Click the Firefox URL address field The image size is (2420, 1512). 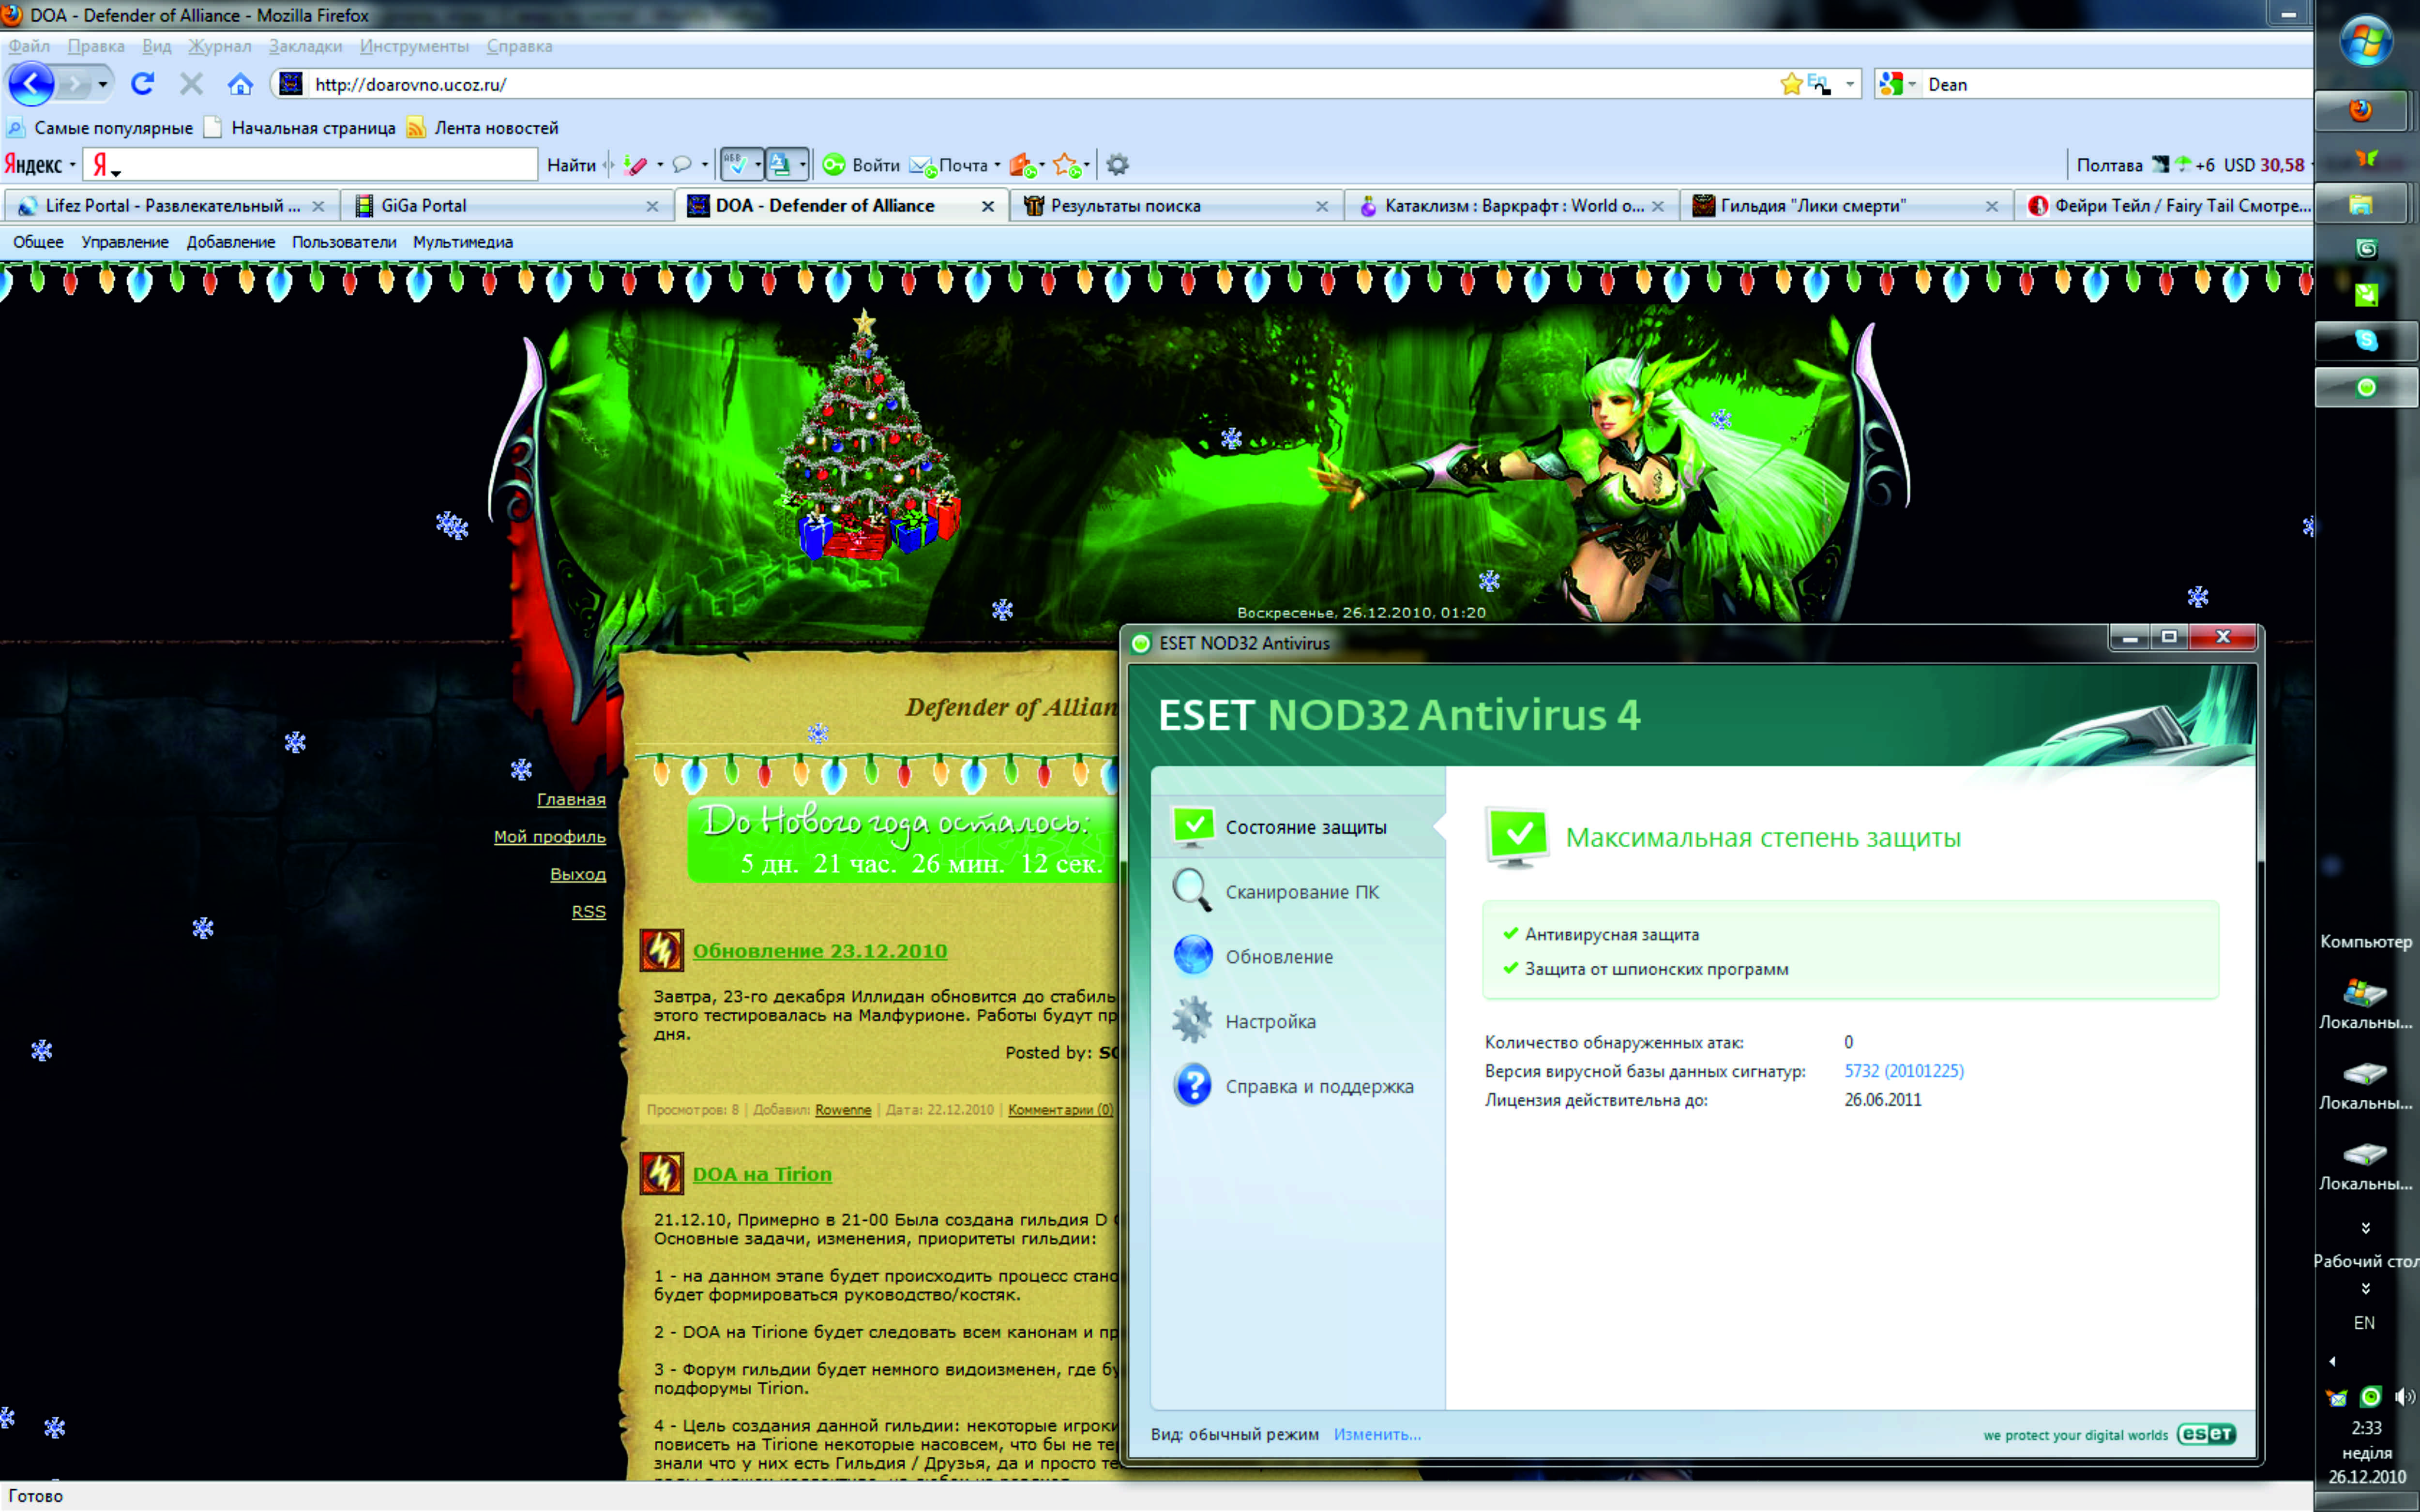[1040, 85]
